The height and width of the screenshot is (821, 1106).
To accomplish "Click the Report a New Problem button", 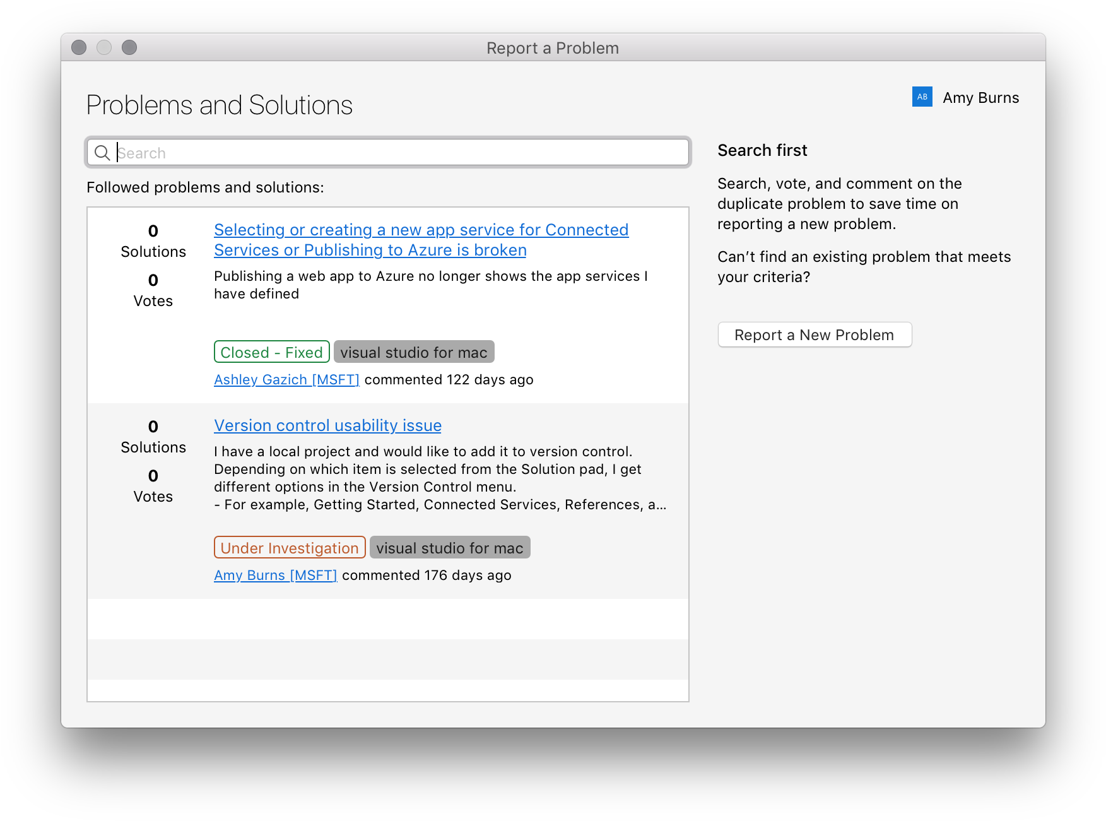I will tap(815, 334).
